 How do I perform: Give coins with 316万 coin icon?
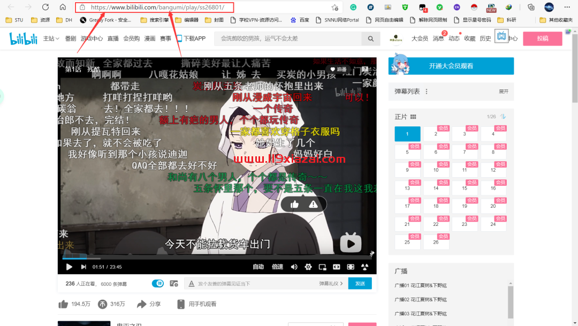[x=102, y=304]
